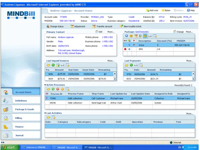This screenshot has width=200, height=150.
Task: Click save disk icon in Last Unpaid Invoices
Action: [58, 65]
